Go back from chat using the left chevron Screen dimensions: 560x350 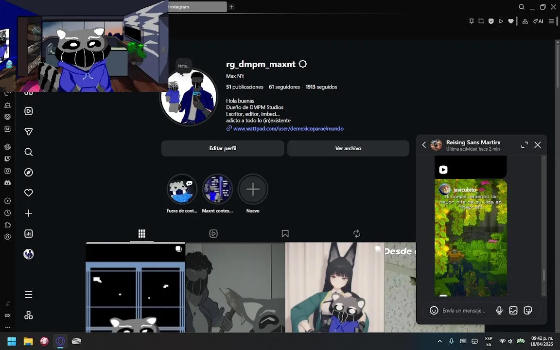[424, 145]
